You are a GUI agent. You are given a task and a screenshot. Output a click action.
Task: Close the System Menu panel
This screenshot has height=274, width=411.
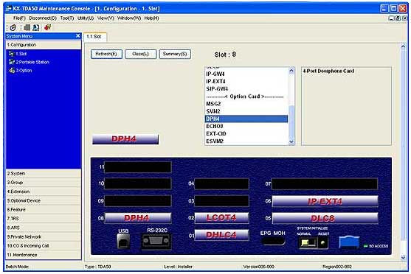click(78, 36)
